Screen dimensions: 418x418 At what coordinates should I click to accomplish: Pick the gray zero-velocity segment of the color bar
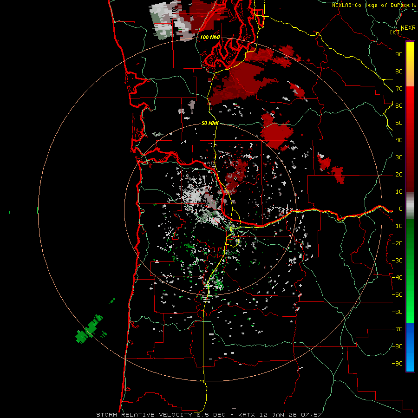(410, 206)
